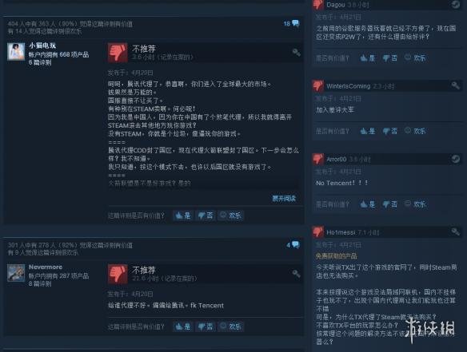Viewport: 467px width, 352px height.
Task: Expand full review with 展开阅读
Action: [284, 198]
